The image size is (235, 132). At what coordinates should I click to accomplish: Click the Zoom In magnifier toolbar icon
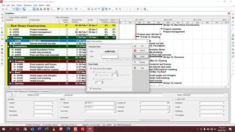[116, 9]
